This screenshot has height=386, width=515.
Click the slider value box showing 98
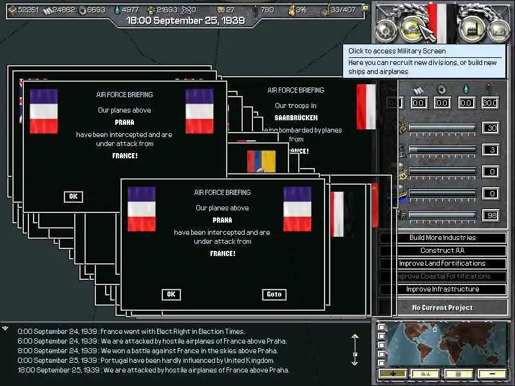click(x=491, y=216)
